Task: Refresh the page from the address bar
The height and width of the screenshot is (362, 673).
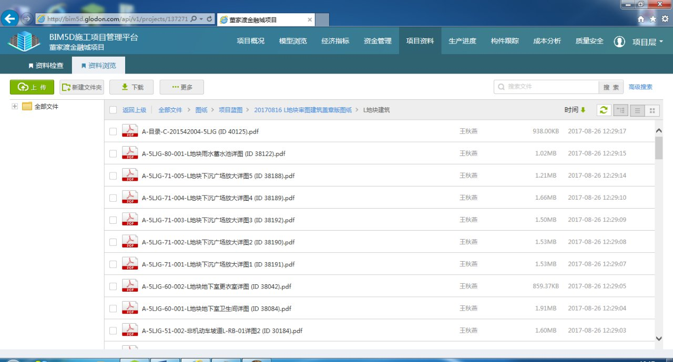Action: click(x=209, y=19)
